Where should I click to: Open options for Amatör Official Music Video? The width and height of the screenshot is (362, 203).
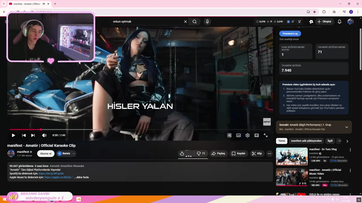[x=350, y=171]
